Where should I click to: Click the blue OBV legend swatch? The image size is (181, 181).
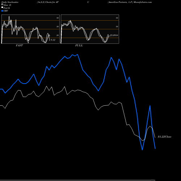[2, 11]
